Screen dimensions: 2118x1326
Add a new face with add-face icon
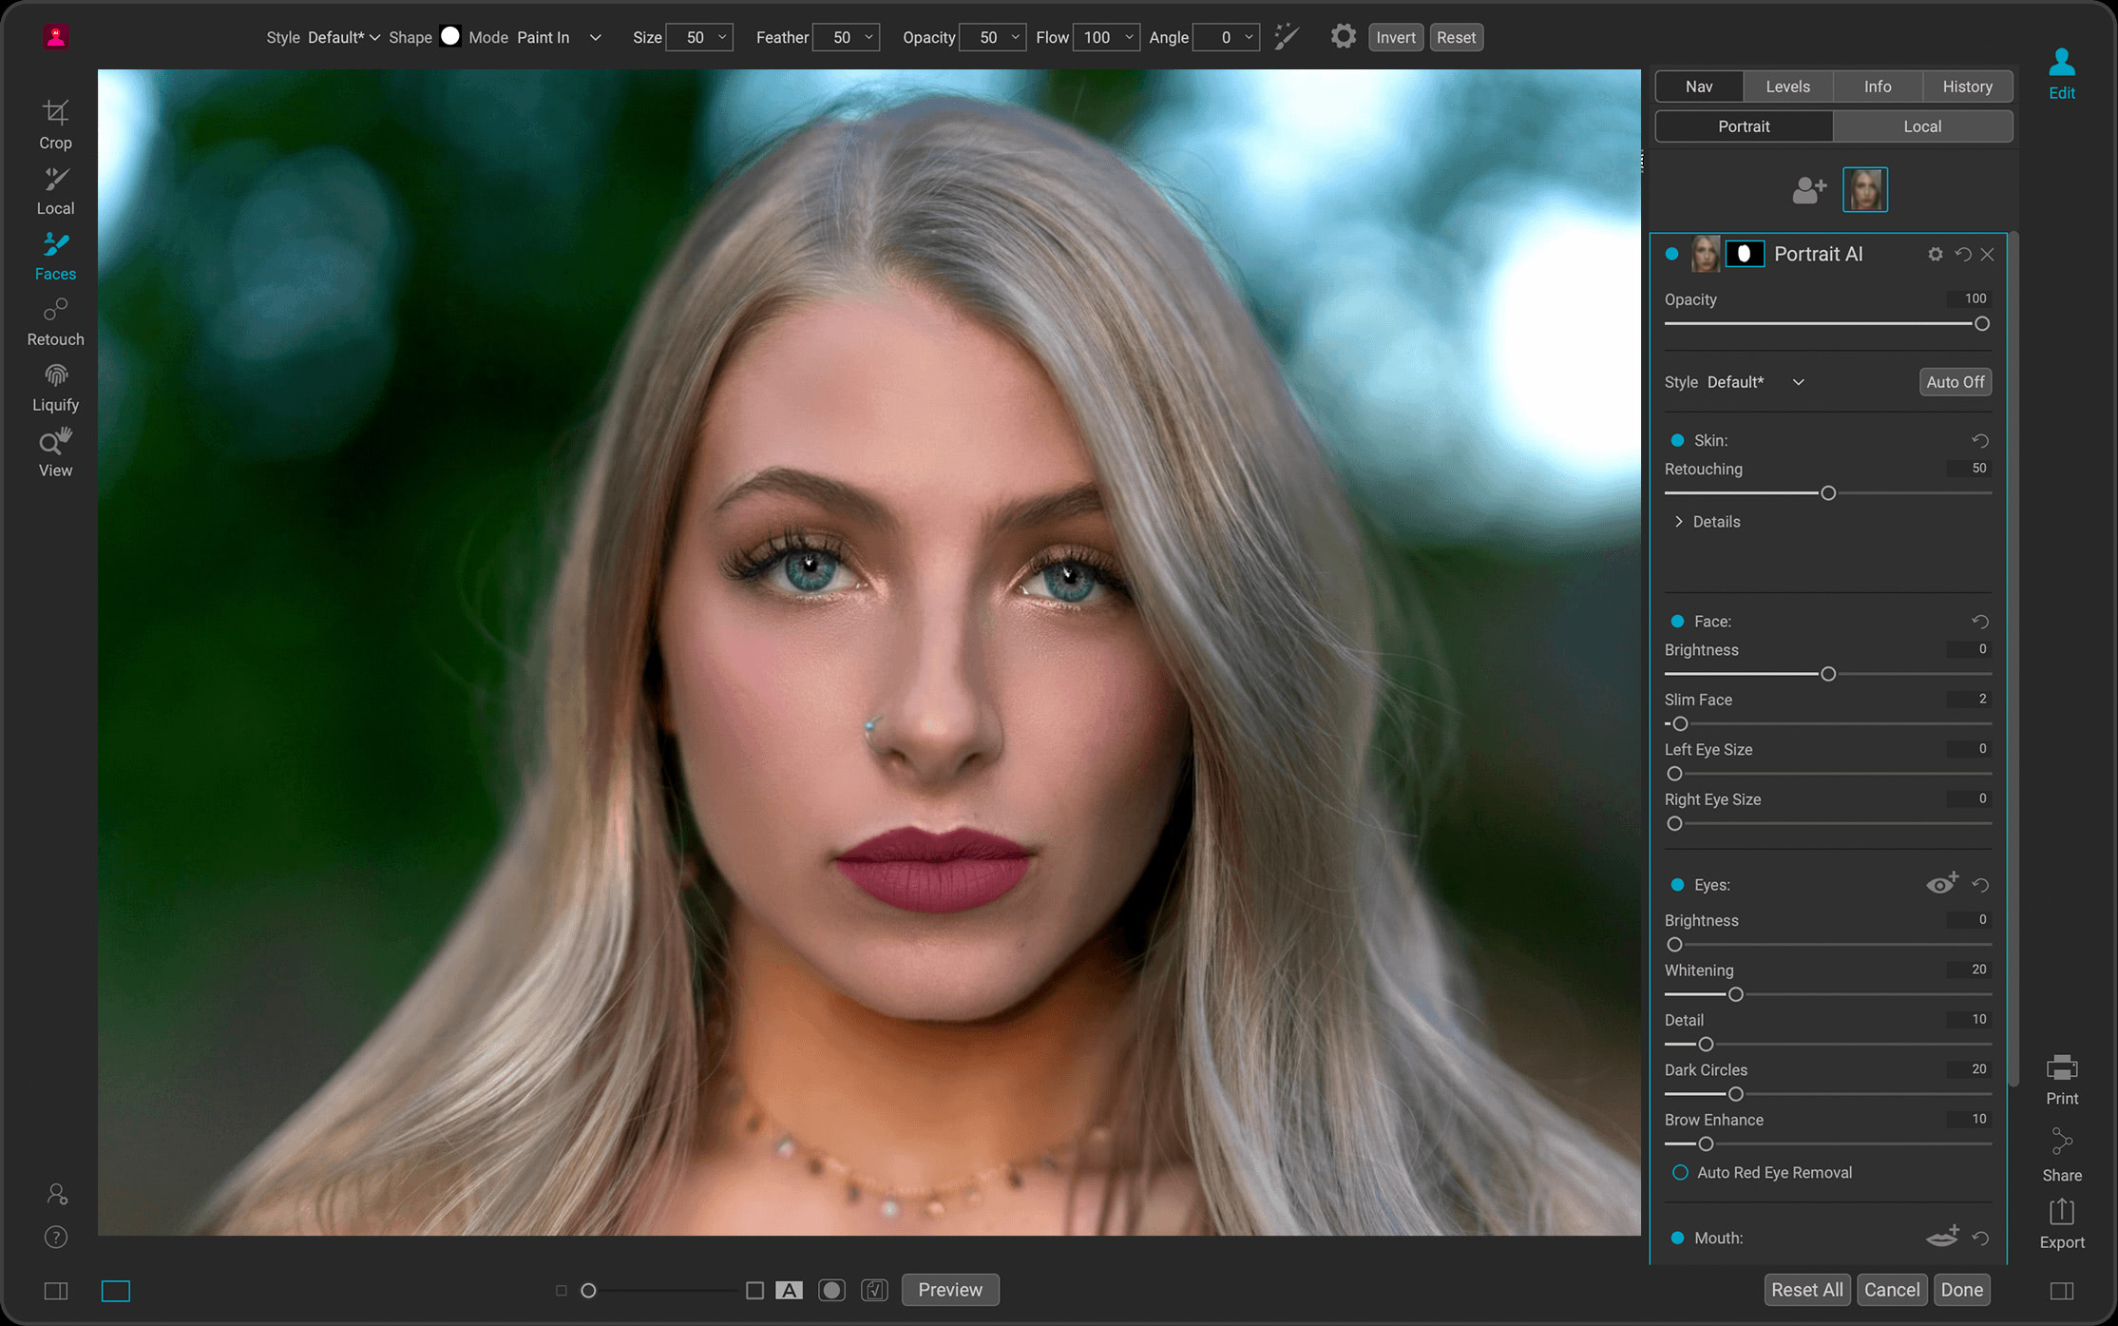coord(1808,189)
